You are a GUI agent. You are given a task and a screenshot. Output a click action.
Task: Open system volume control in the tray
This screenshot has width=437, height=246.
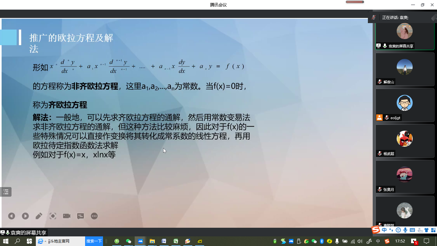[360, 241]
